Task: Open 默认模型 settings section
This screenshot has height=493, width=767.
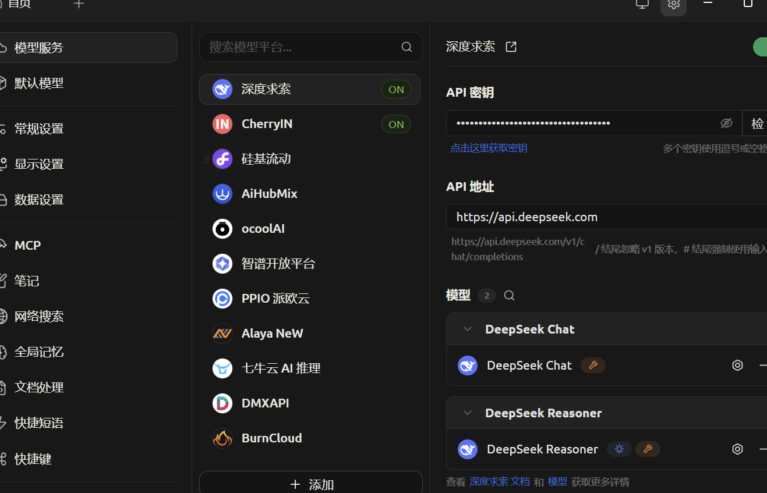Action: click(x=89, y=83)
